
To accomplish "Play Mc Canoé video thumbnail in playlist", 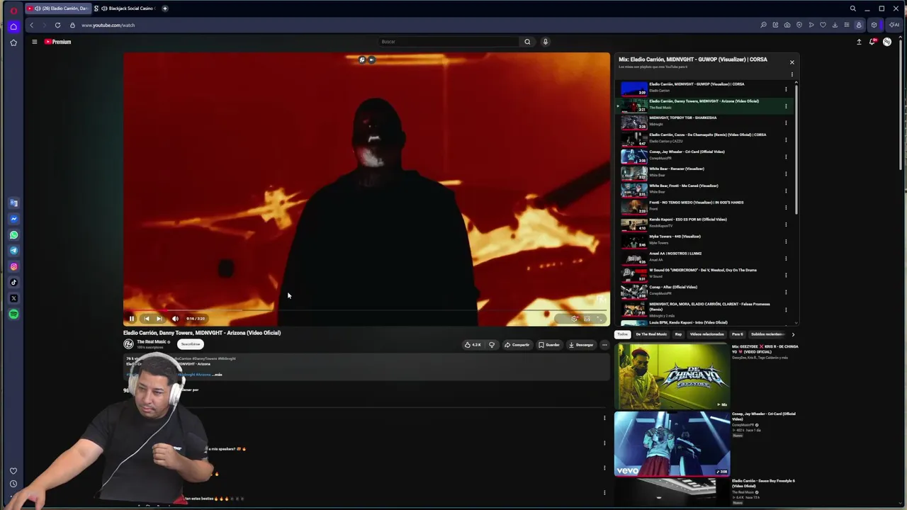I will pyautogui.click(x=633, y=191).
